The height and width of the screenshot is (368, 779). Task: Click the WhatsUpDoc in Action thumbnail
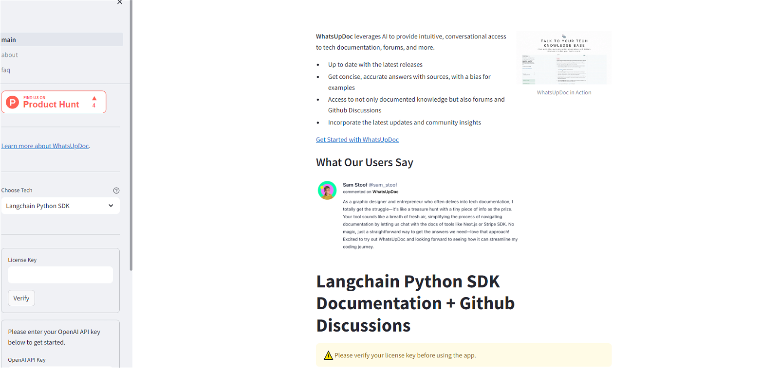point(564,58)
